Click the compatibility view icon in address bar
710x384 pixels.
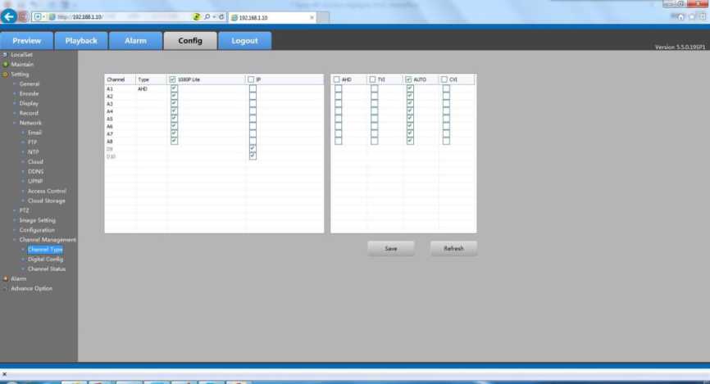196,16
